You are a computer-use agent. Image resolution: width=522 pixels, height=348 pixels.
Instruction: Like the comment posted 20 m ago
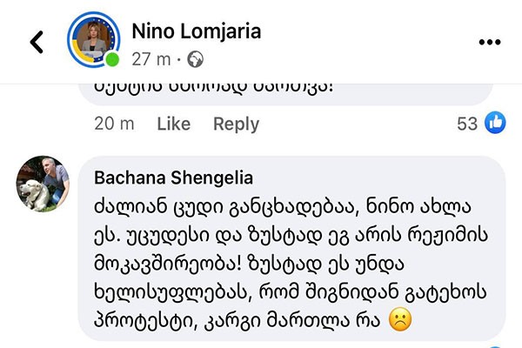tap(174, 124)
